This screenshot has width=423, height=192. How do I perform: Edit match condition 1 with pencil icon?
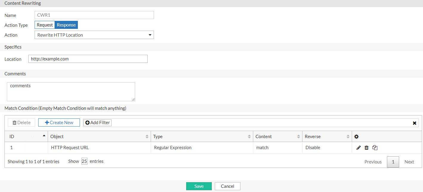[359, 147]
